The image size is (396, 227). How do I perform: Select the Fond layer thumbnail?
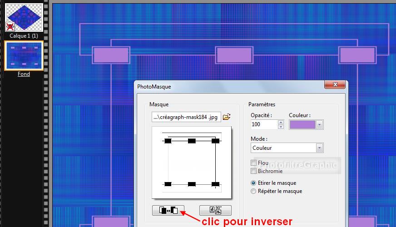[x=24, y=56]
